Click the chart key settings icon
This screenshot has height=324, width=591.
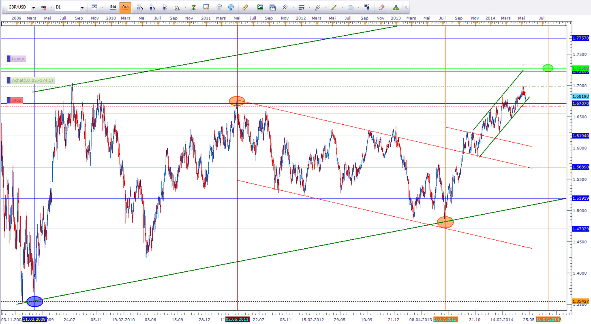tap(206, 7)
